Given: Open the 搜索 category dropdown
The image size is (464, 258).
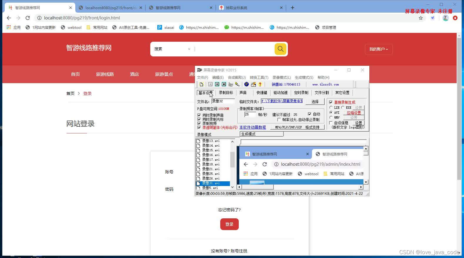Looking at the screenshot, I should click(x=172, y=49).
